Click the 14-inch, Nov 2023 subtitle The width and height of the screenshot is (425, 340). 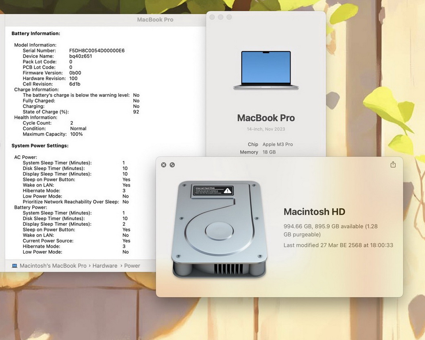[x=266, y=129]
